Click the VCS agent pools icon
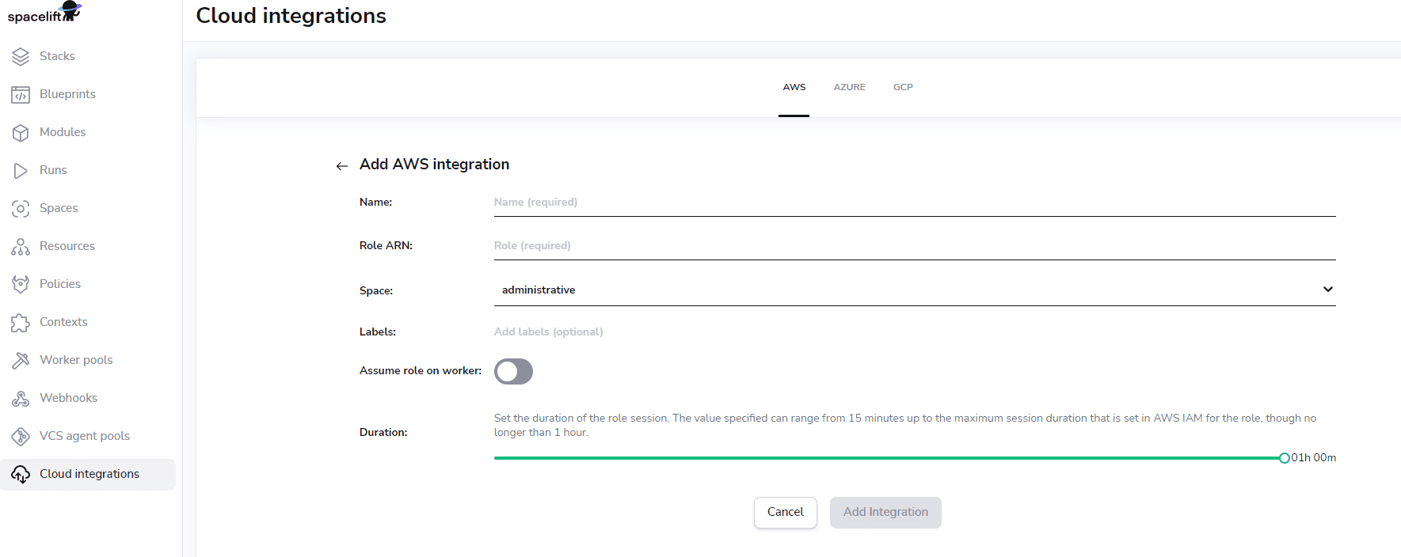The height and width of the screenshot is (557, 1401). click(x=21, y=436)
